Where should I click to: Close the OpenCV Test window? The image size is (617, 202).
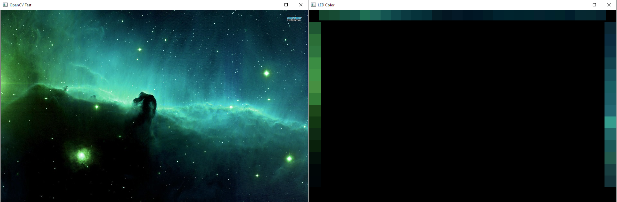pos(301,5)
